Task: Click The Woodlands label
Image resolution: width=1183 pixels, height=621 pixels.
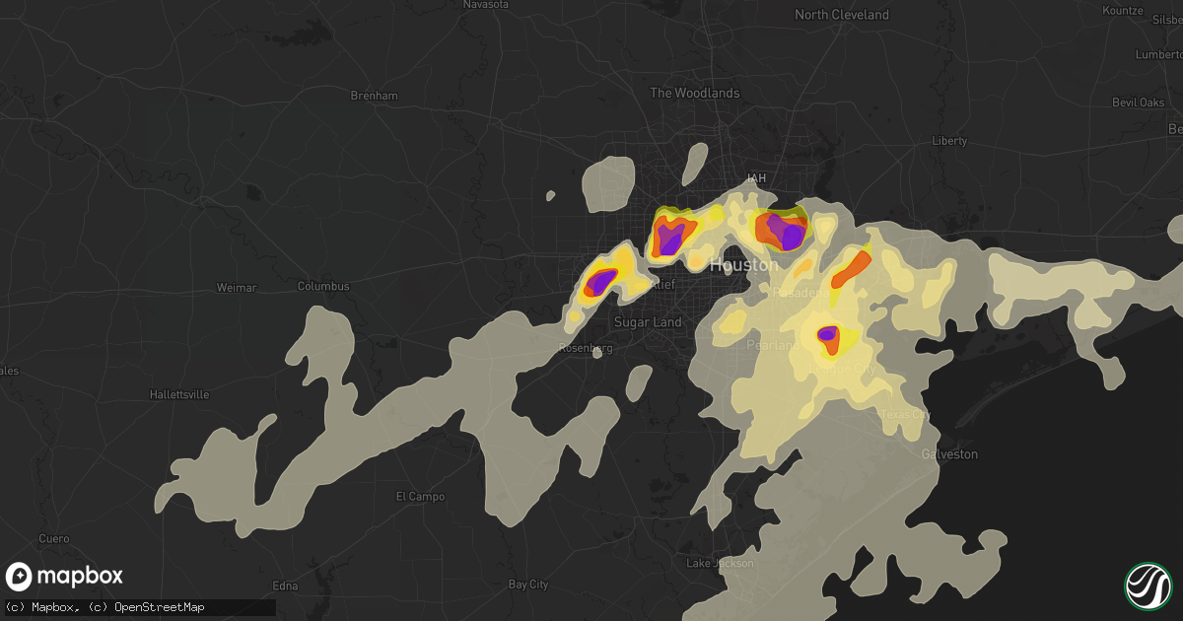Action: tap(694, 94)
